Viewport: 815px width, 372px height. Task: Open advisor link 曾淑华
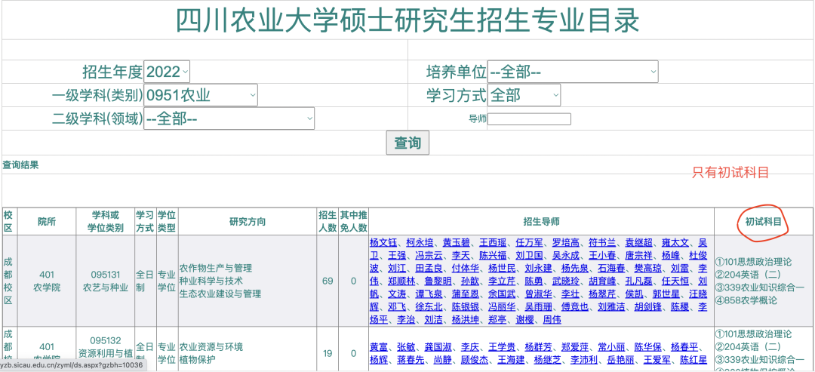(538, 294)
